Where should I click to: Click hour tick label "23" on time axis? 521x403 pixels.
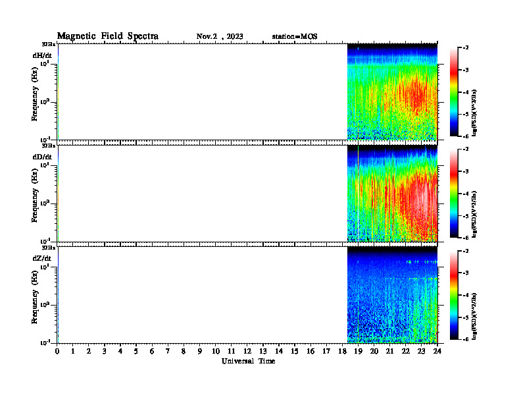click(x=421, y=352)
